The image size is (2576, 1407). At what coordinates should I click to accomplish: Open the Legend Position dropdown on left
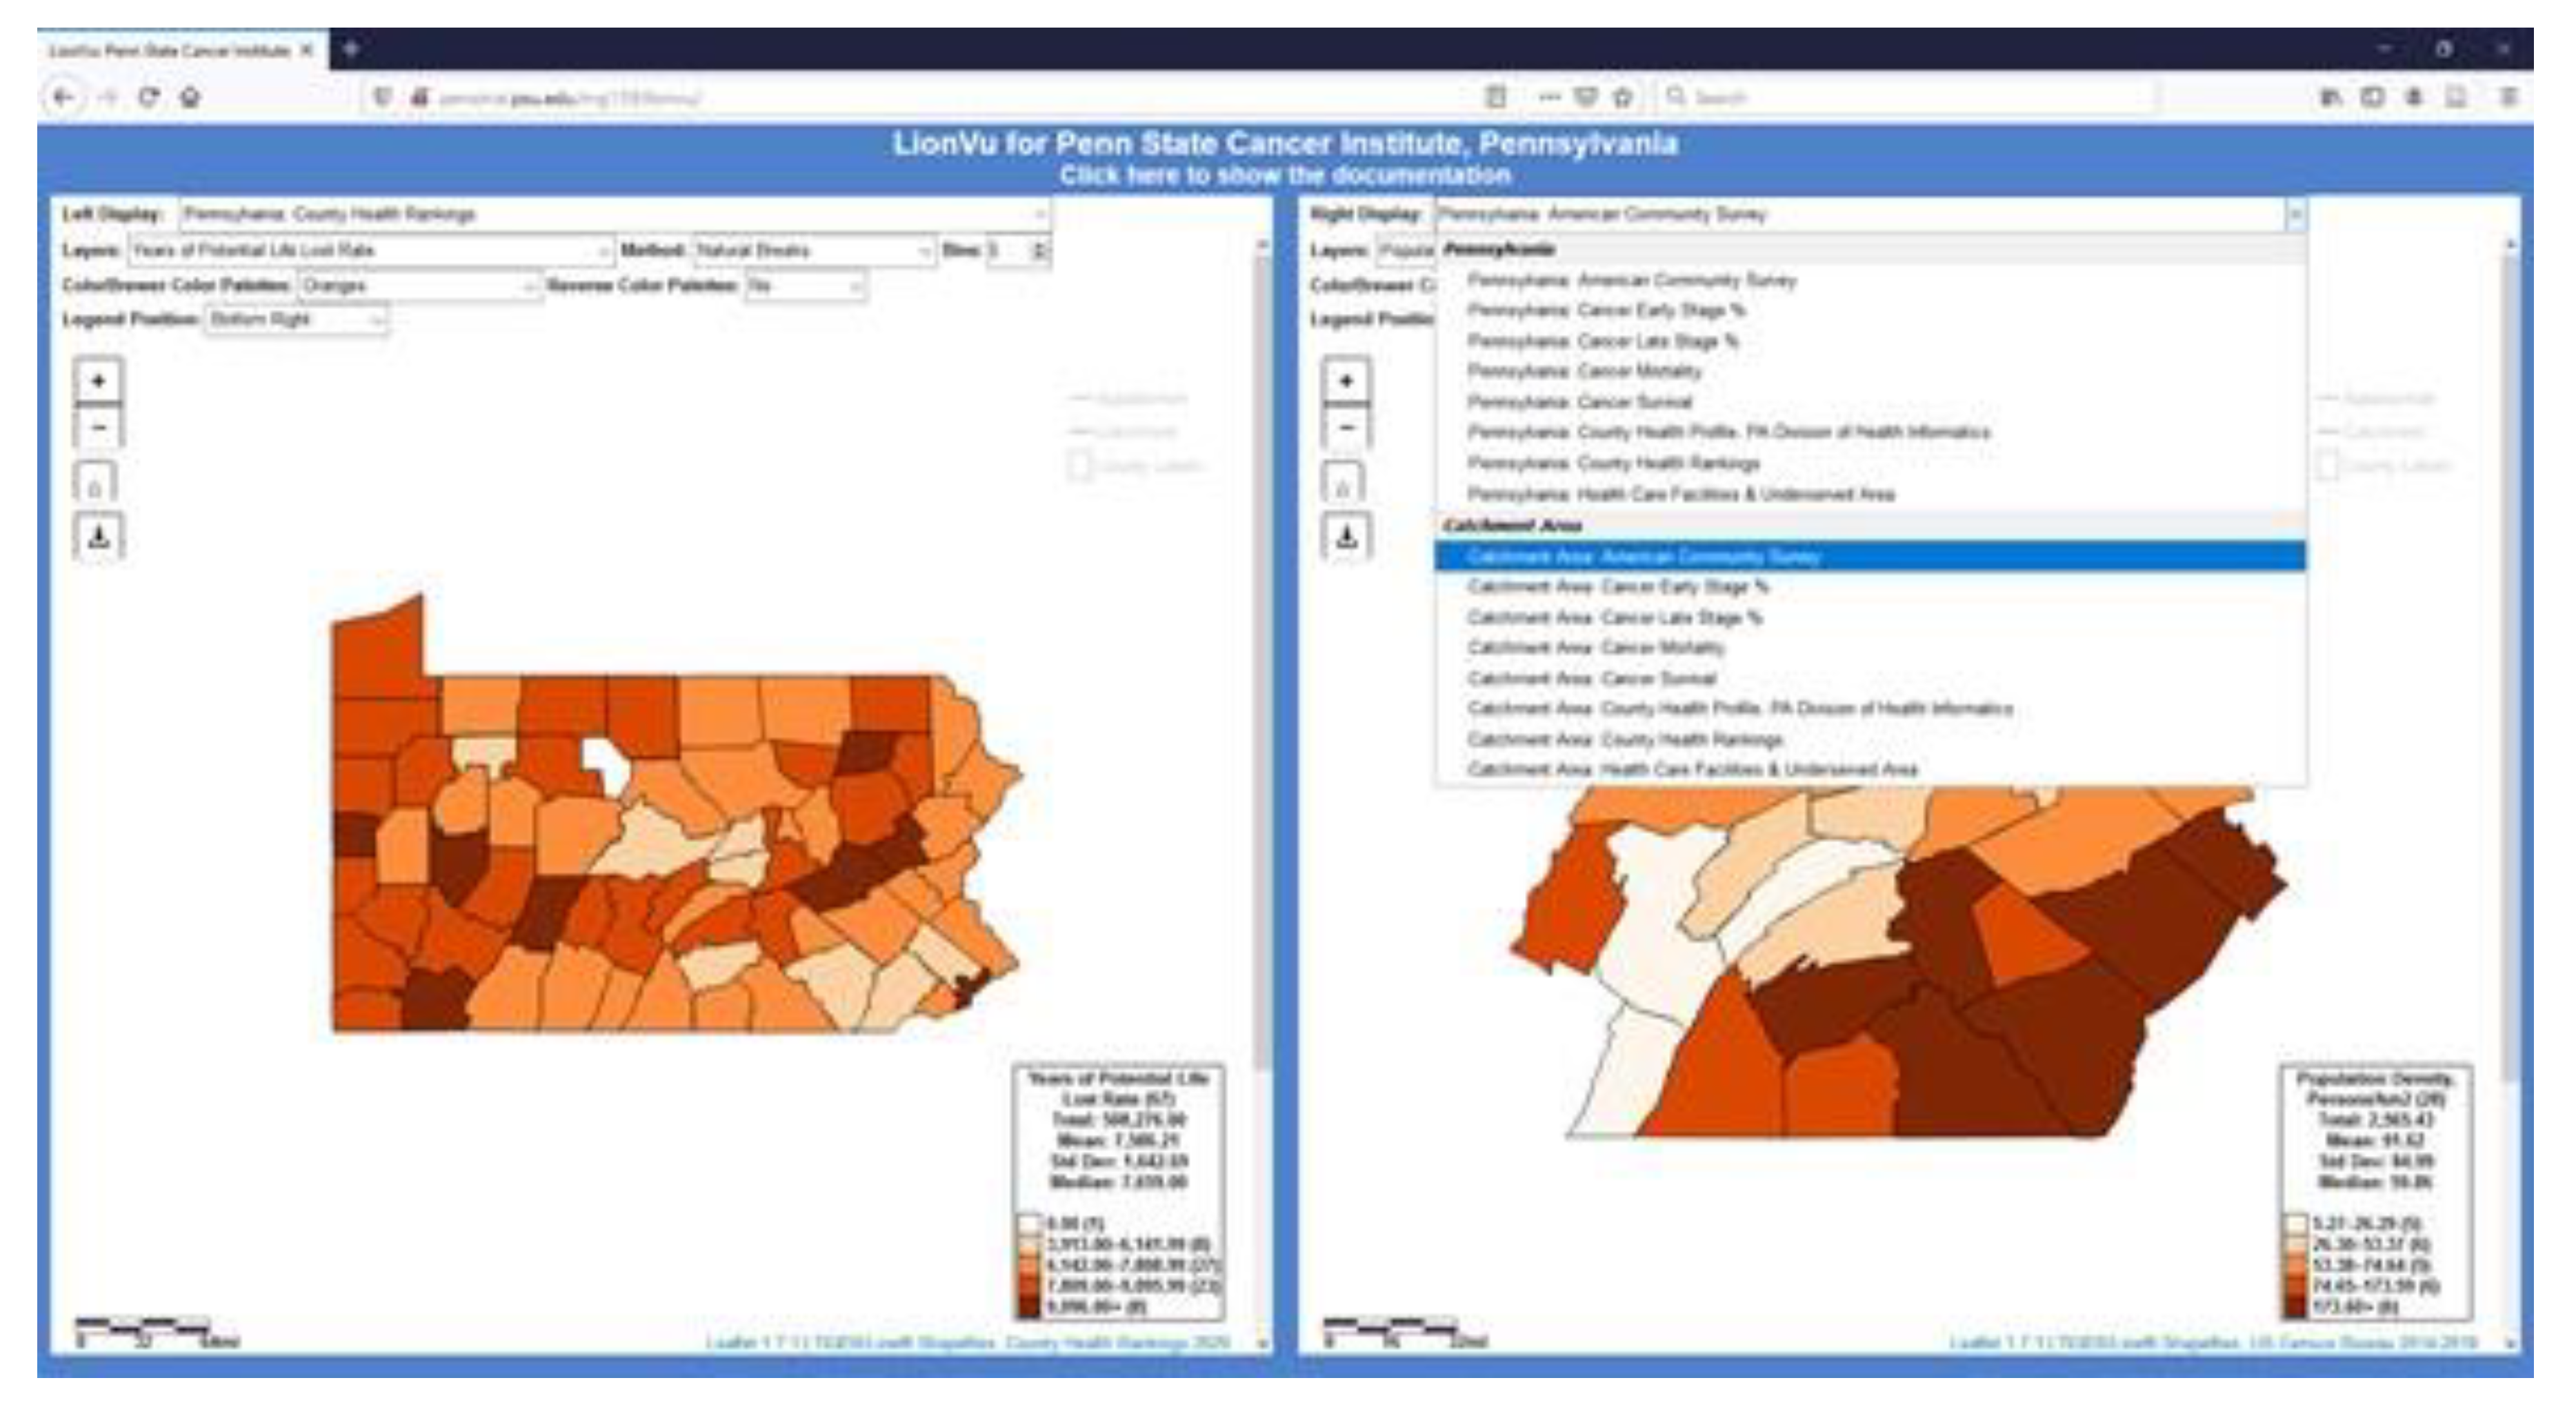click(296, 320)
